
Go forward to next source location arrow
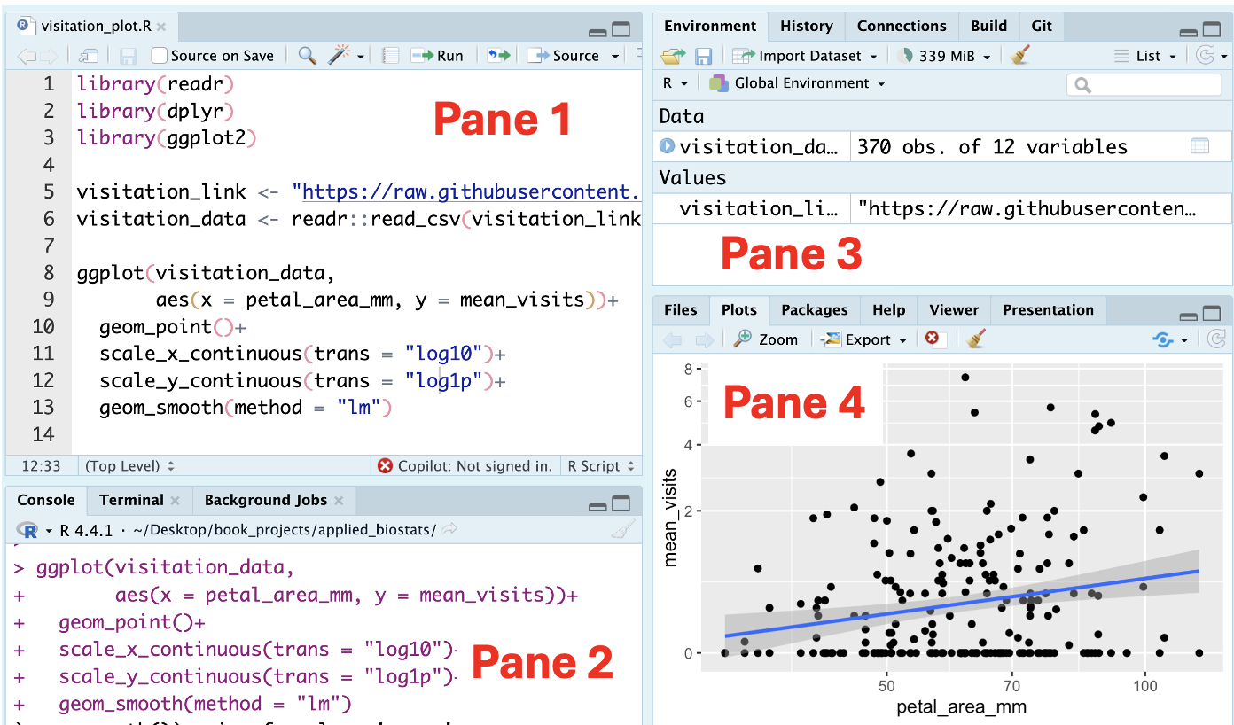(49, 56)
